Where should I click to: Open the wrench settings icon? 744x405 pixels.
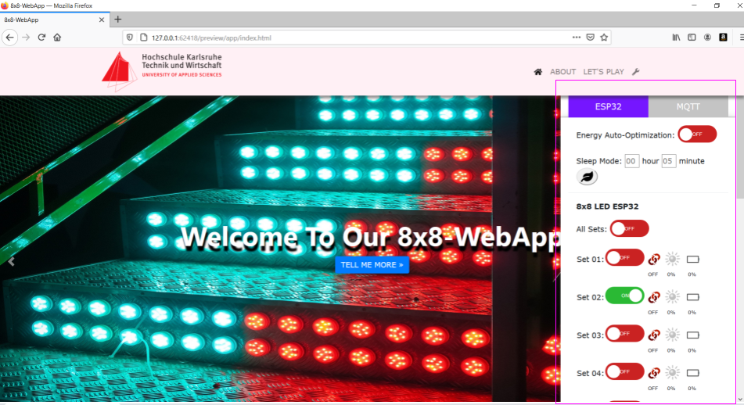tap(635, 72)
